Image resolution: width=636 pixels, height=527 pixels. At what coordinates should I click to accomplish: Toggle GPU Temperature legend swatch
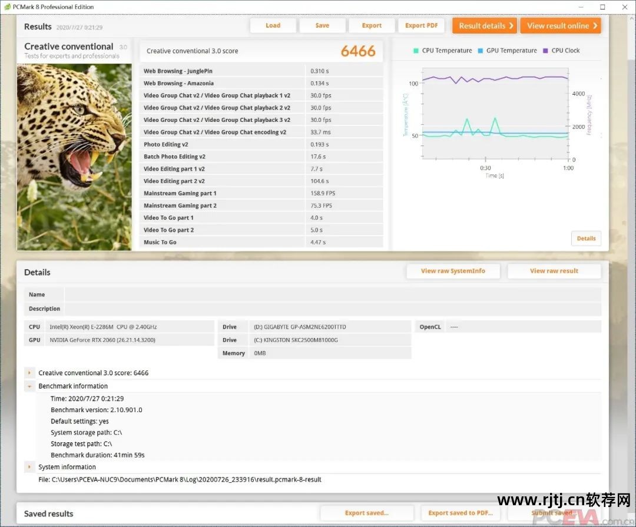click(481, 51)
